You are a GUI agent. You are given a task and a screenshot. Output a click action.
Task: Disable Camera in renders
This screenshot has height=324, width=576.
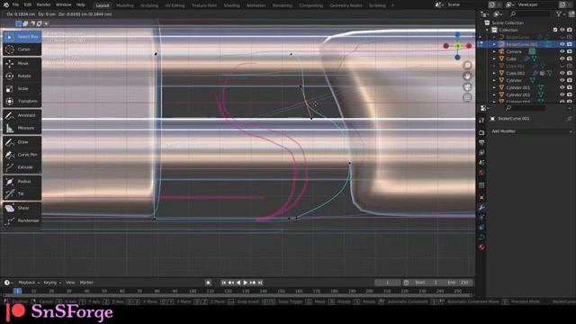570,51
